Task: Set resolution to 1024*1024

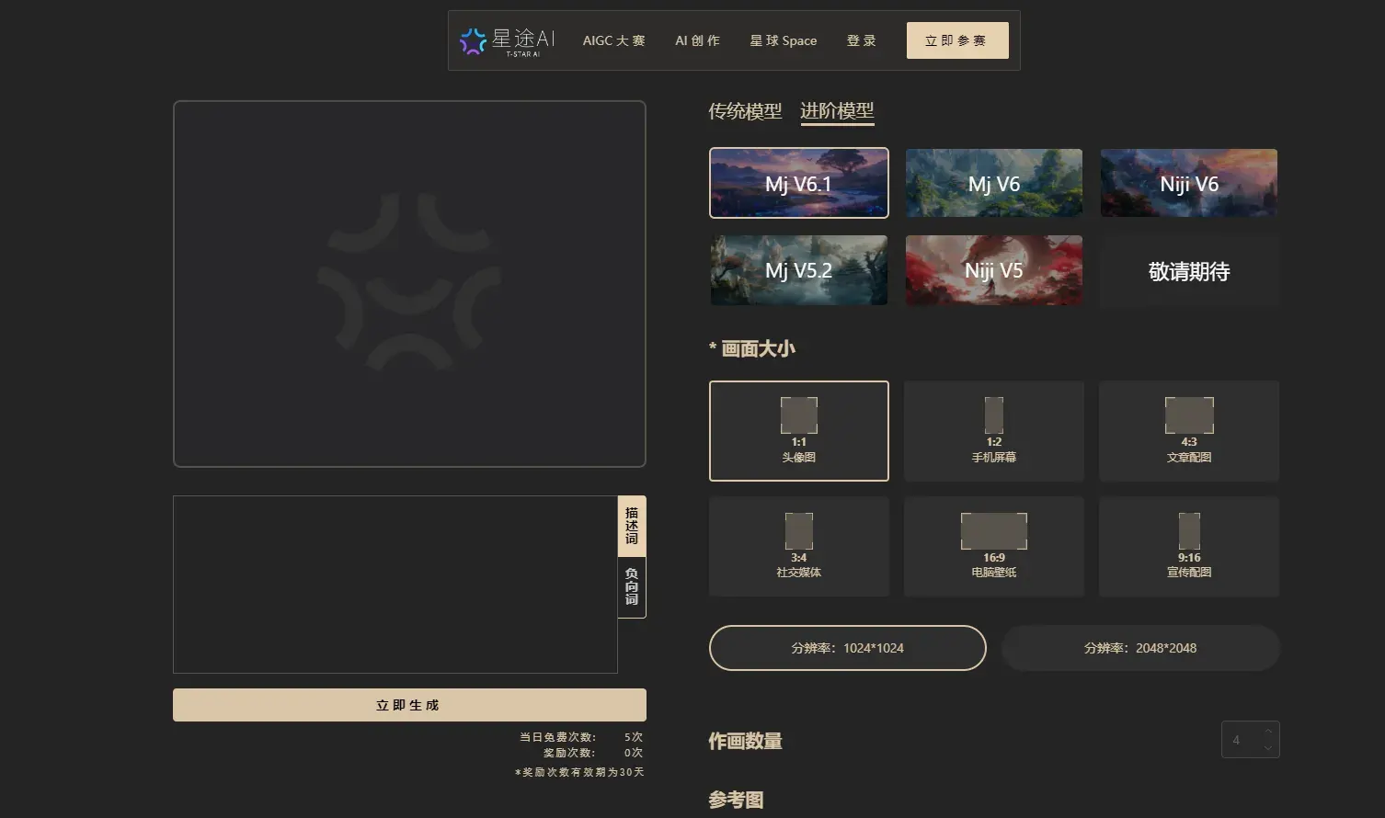Action: click(x=847, y=648)
